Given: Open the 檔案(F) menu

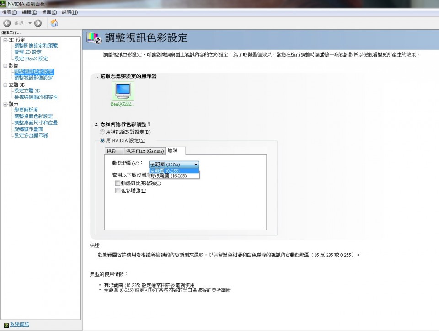Looking at the screenshot, I should (10, 12).
